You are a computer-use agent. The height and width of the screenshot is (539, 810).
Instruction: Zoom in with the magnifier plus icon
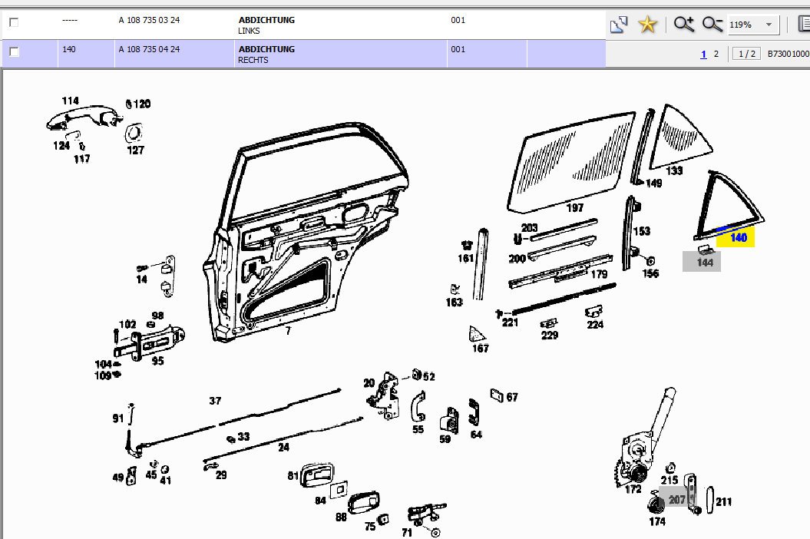pos(683,25)
